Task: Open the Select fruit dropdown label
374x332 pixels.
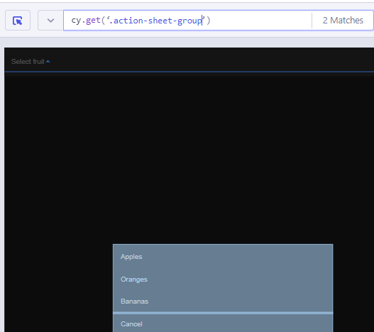Action: click(28, 62)
